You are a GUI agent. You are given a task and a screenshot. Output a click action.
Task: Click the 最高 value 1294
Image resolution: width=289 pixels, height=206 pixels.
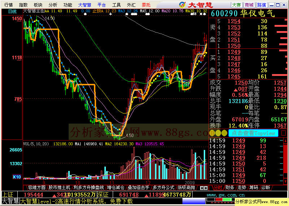[x=280, y=95]
